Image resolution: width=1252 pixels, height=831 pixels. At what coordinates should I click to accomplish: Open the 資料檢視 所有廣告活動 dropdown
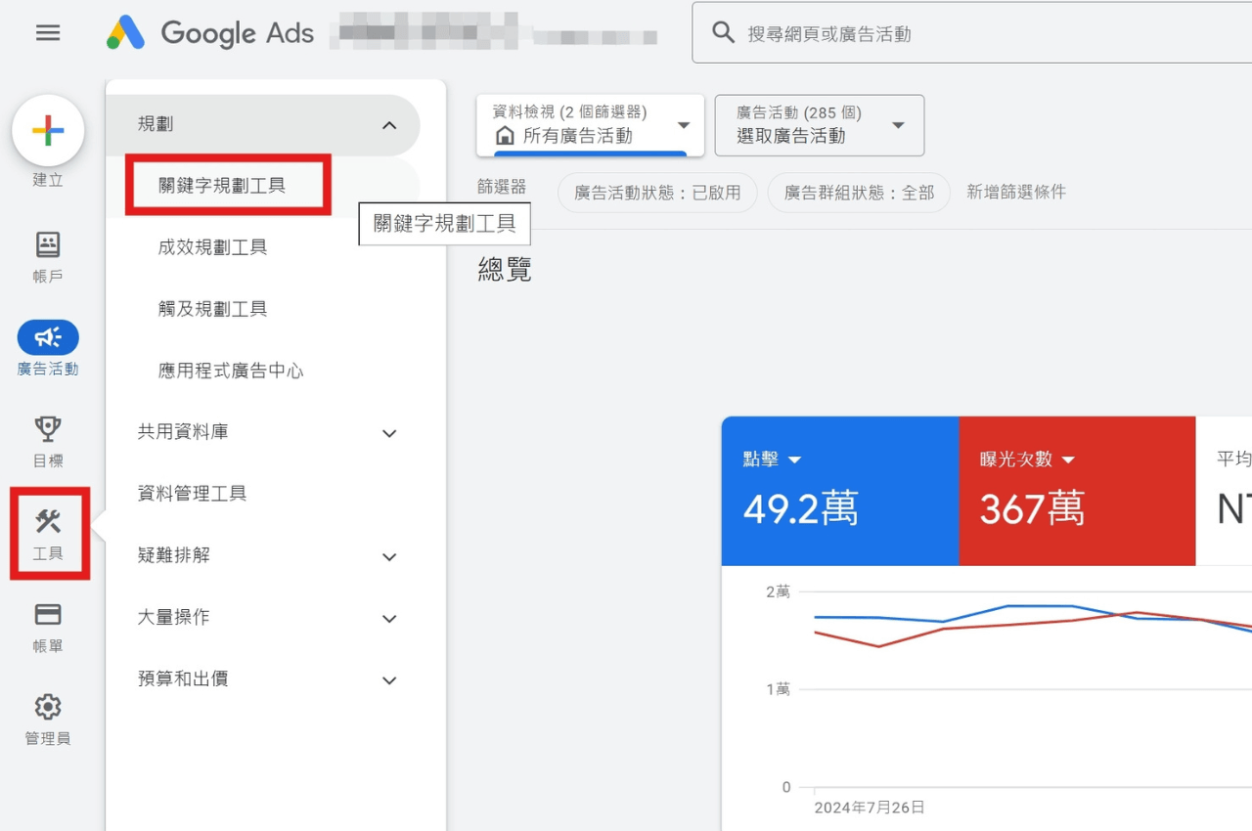point(591,125)
